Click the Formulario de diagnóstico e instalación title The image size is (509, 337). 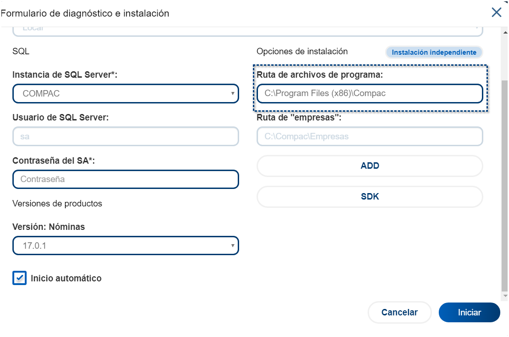click(85, 13)
